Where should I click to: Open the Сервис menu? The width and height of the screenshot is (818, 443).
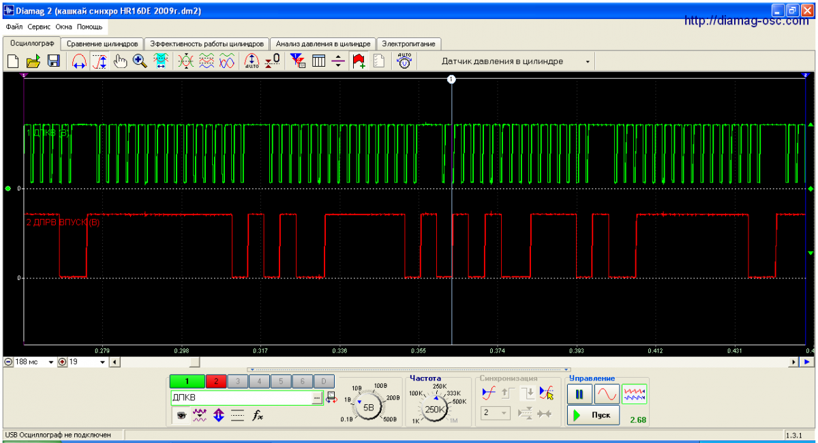(40, 27)
